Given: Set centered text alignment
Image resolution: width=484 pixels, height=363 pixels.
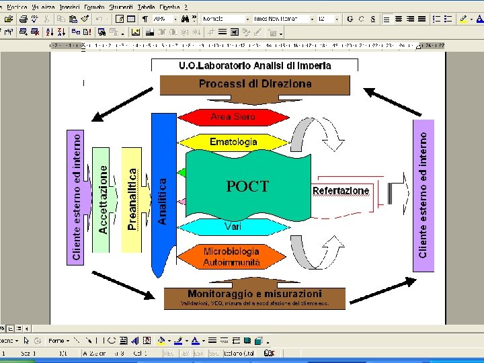Looking at the screenshot, I should tap(399, 19).
